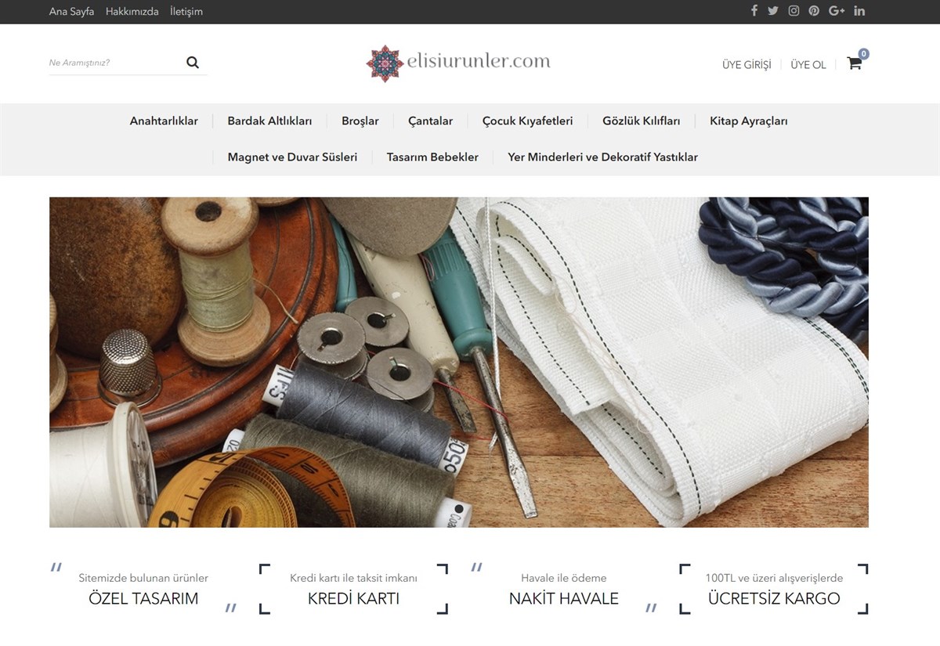Click the NAKİT HAVALE heading
This screenshot has height=646, width=940.
coord(564,599)
